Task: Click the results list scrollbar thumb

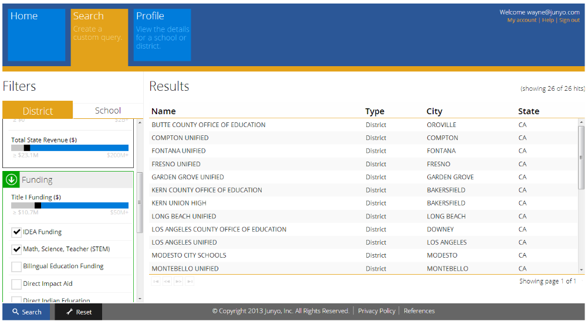Action: tap(581, 158)
